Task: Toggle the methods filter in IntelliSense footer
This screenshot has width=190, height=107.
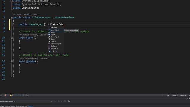Action: coord(56,51)
